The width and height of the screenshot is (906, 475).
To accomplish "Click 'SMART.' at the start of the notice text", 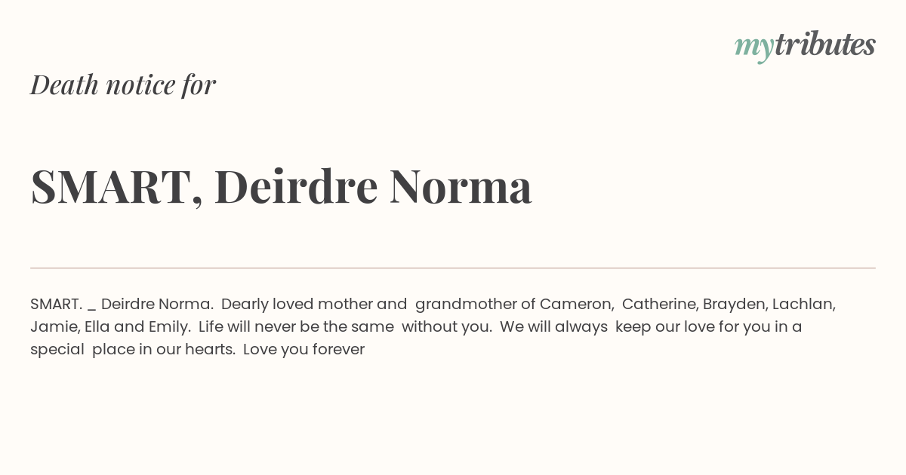I will point(57,304).
